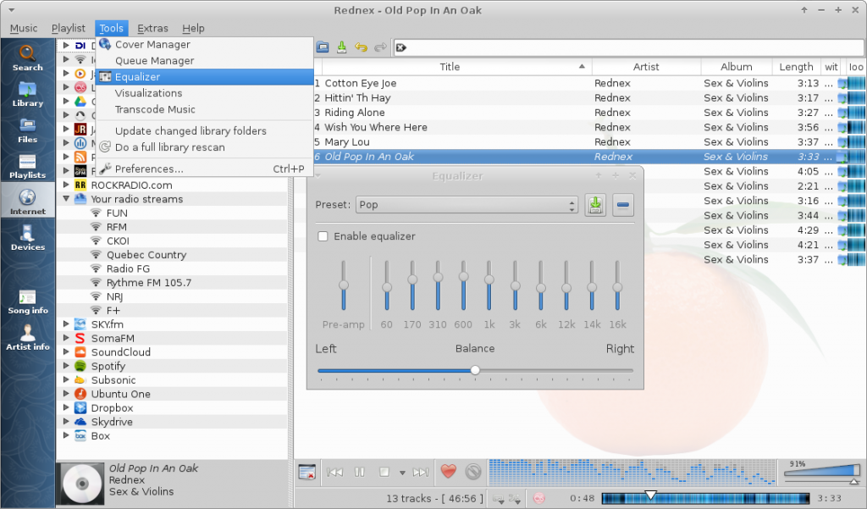This screenshot has height=509, width=867.
Task: Choose Cover Manager from Tools menu
Action: click(x=205, y=44)
